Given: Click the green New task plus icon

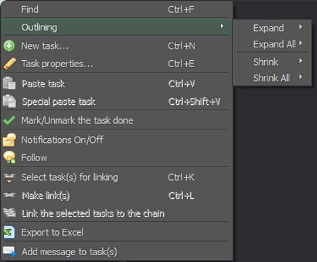Looking at the screenshot, I should coord(9,46).
